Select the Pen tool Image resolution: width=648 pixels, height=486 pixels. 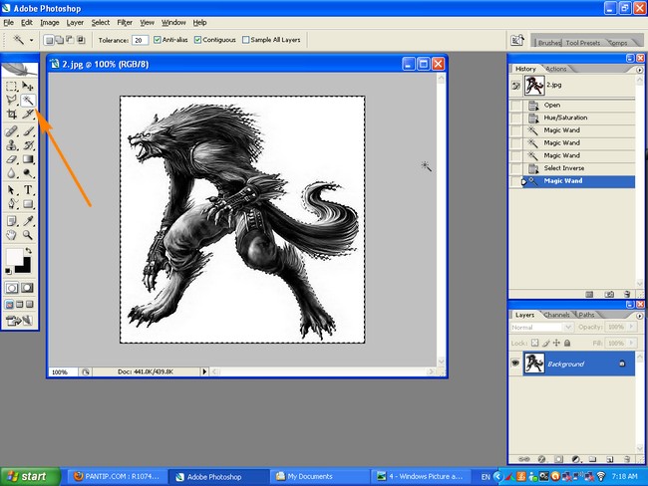[x=11, y=204]
